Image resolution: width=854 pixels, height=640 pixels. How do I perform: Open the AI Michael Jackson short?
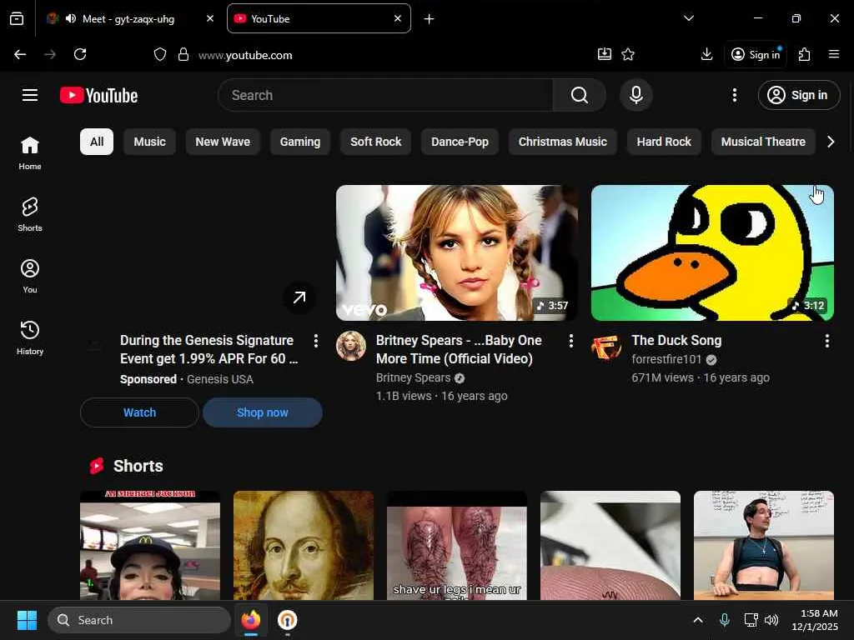point(150,545)
